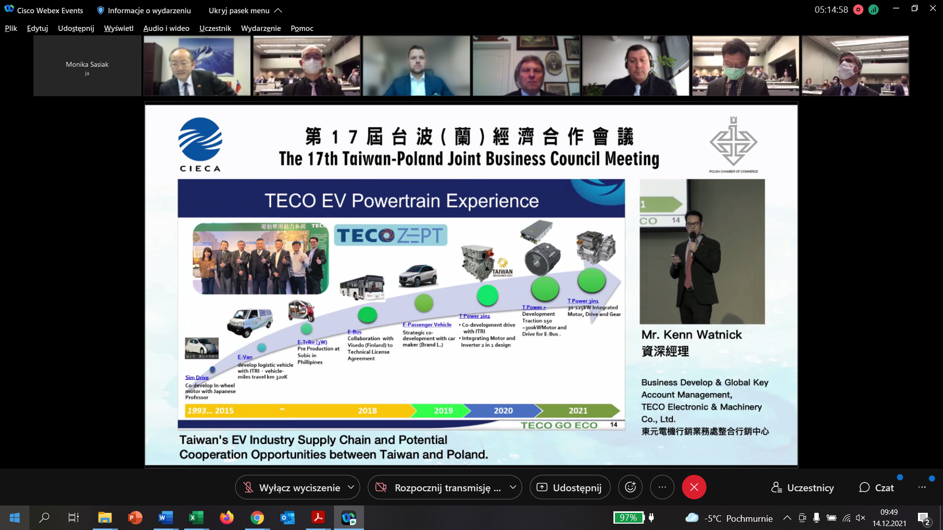
Task: Open the Audio i wideo menu
Action: click(x=166, y=28)
